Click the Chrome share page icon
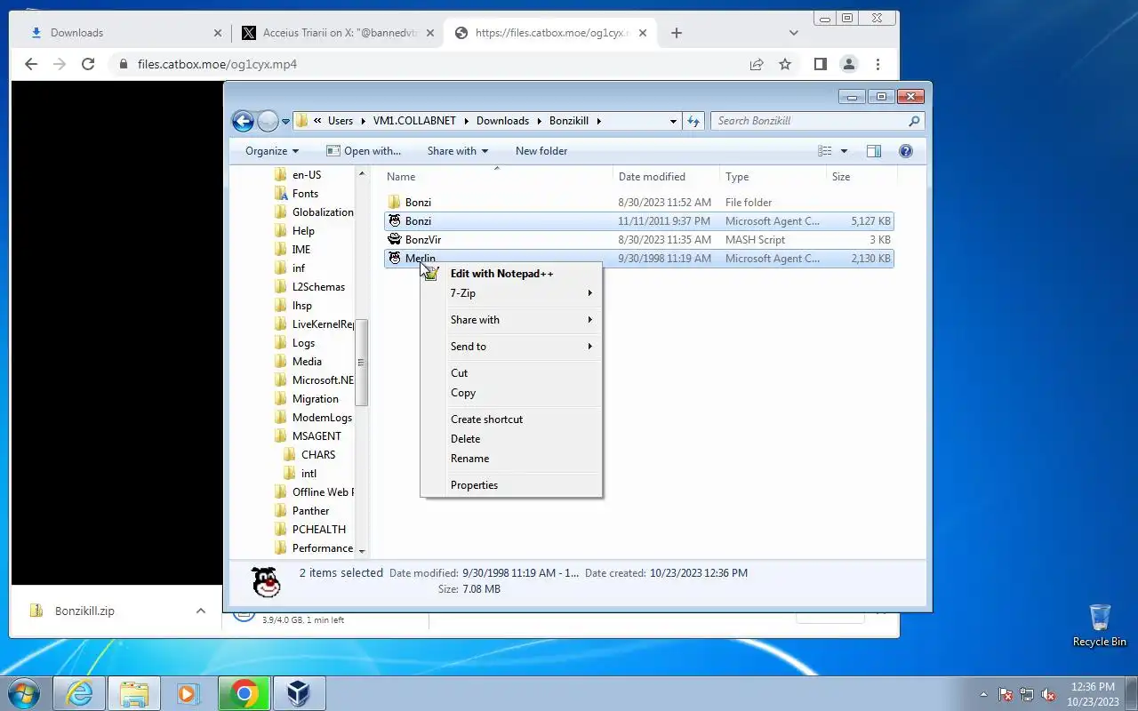This screenshot has height=711, width=1138. click(757, 64)
